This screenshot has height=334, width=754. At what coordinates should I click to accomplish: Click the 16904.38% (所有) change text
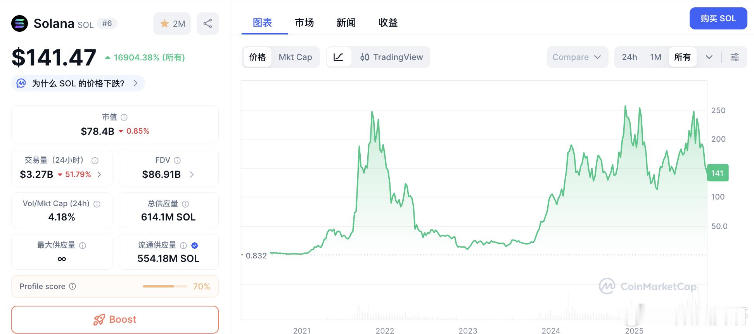(149, 57)
